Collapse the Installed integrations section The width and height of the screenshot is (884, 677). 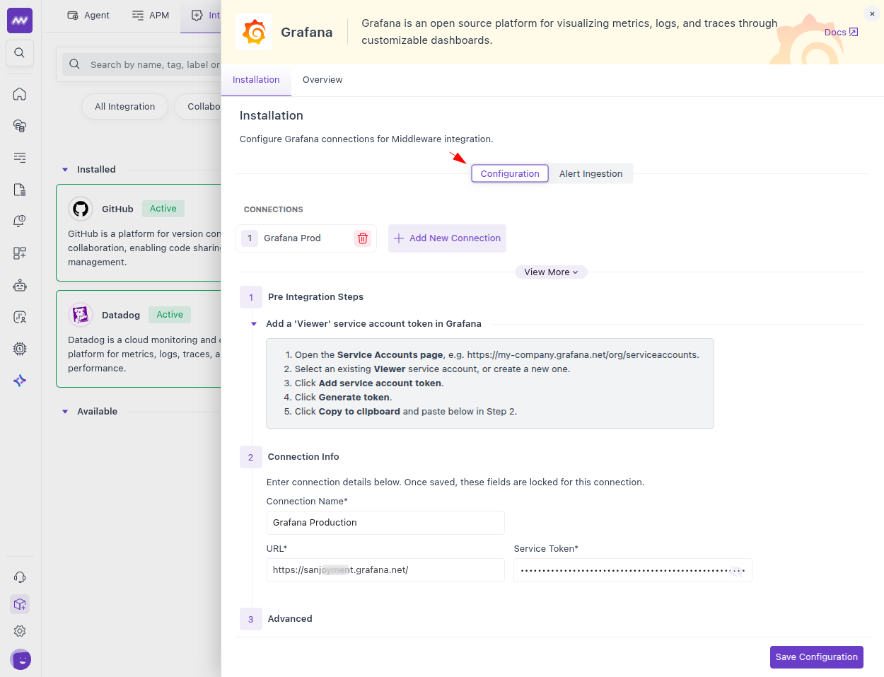(x=65, y=170)
